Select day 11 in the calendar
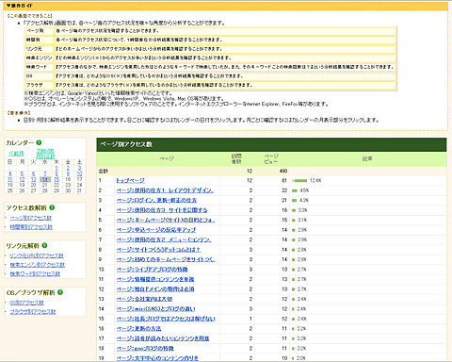The height and width of the screenshot is (362, 452). [10, 179]
